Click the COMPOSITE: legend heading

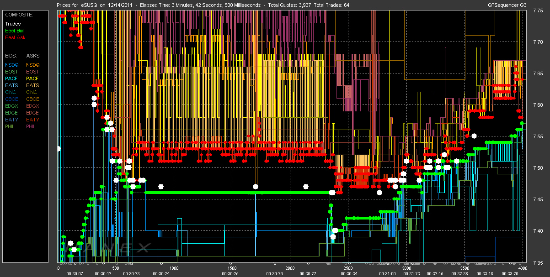tap(19, 15)
